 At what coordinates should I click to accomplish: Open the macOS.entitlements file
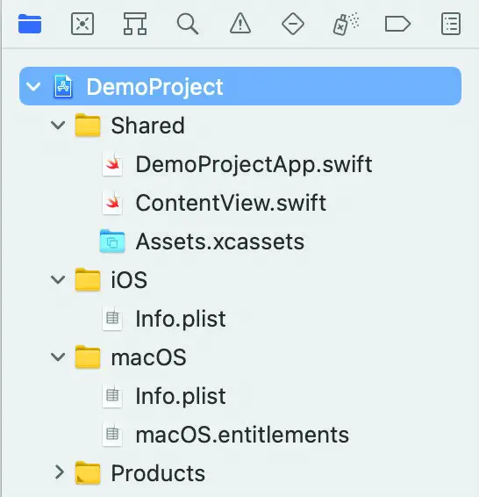(225, 435)
